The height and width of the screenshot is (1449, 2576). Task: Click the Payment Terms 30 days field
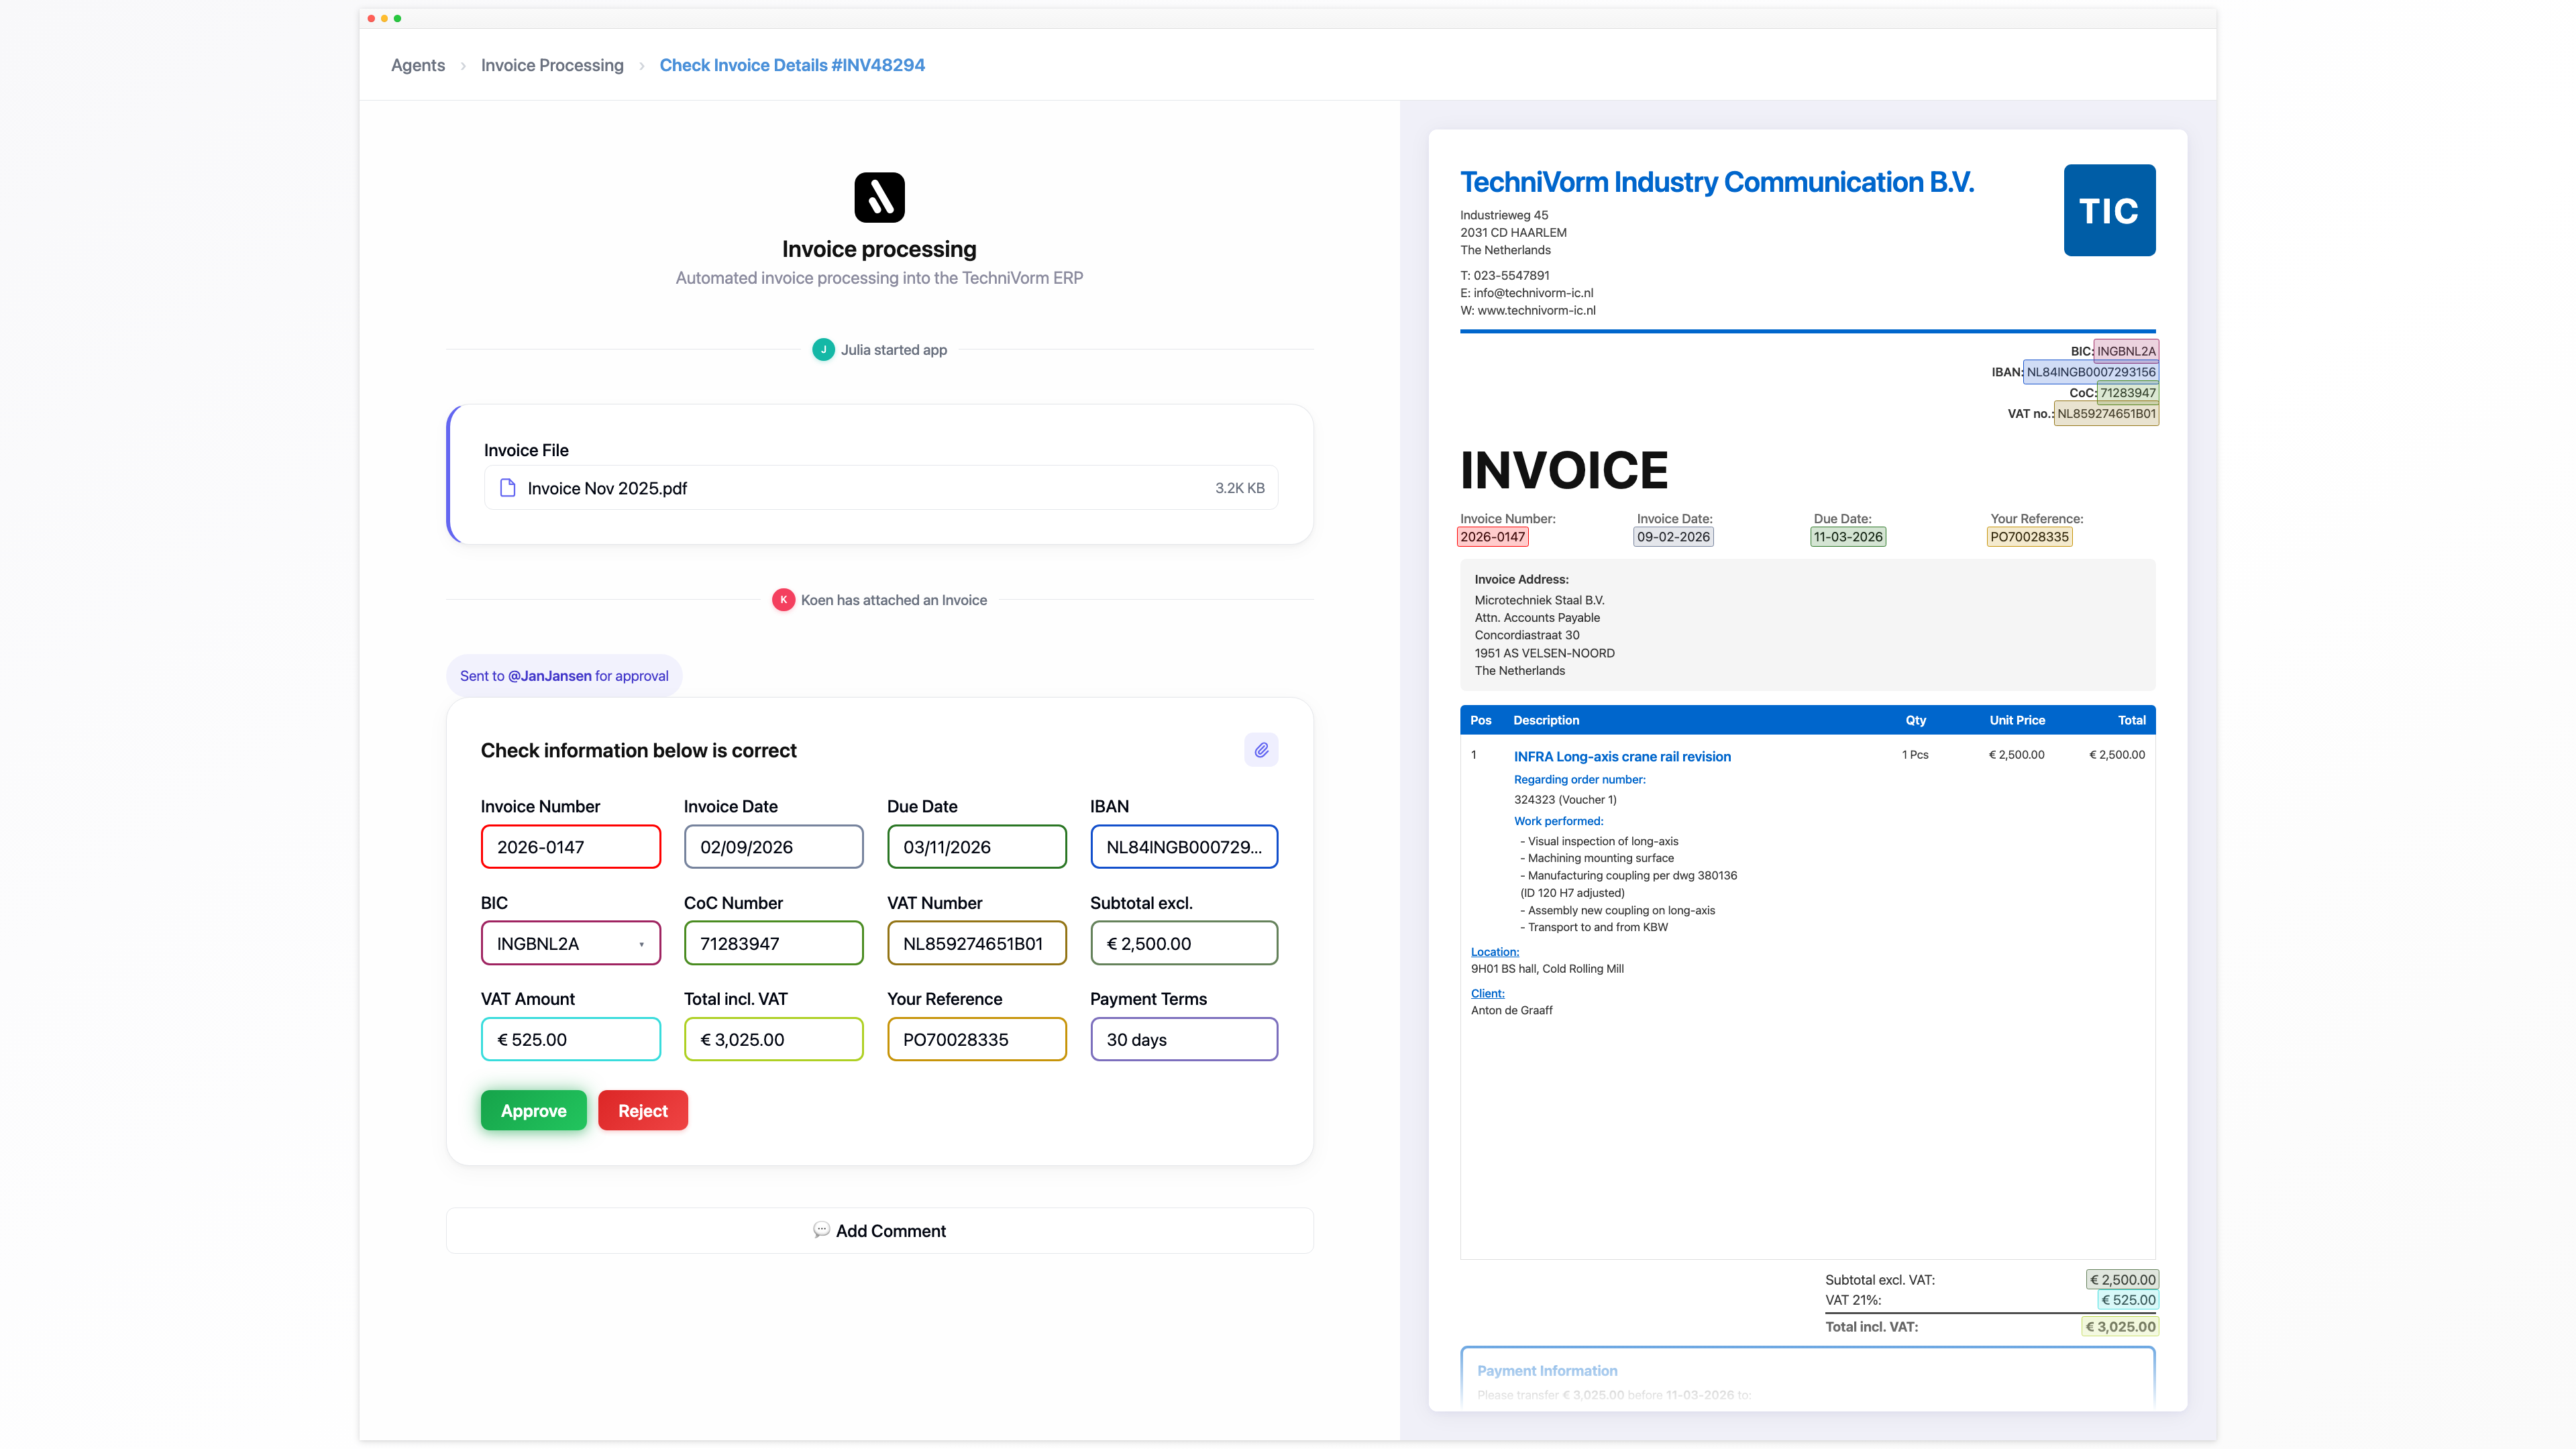click(x=1183, y=1039)
